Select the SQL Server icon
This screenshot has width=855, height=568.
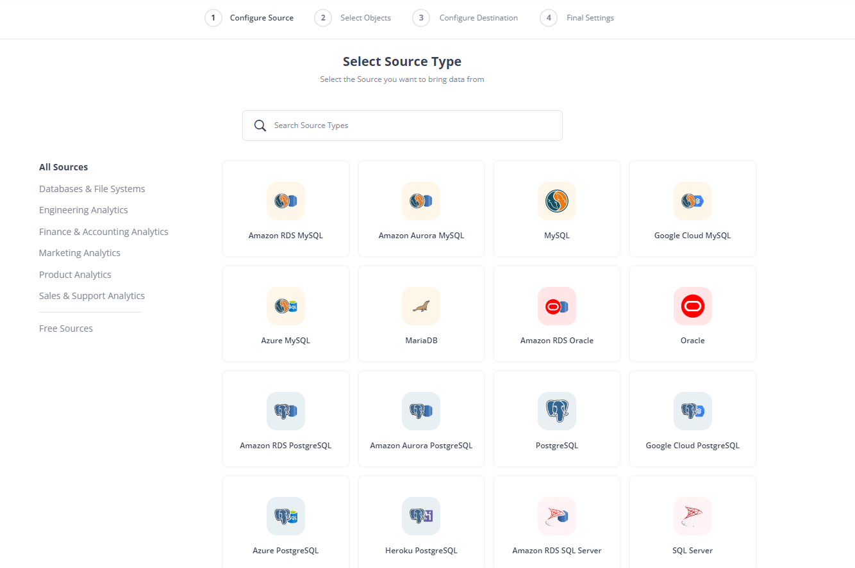[693, 516]
